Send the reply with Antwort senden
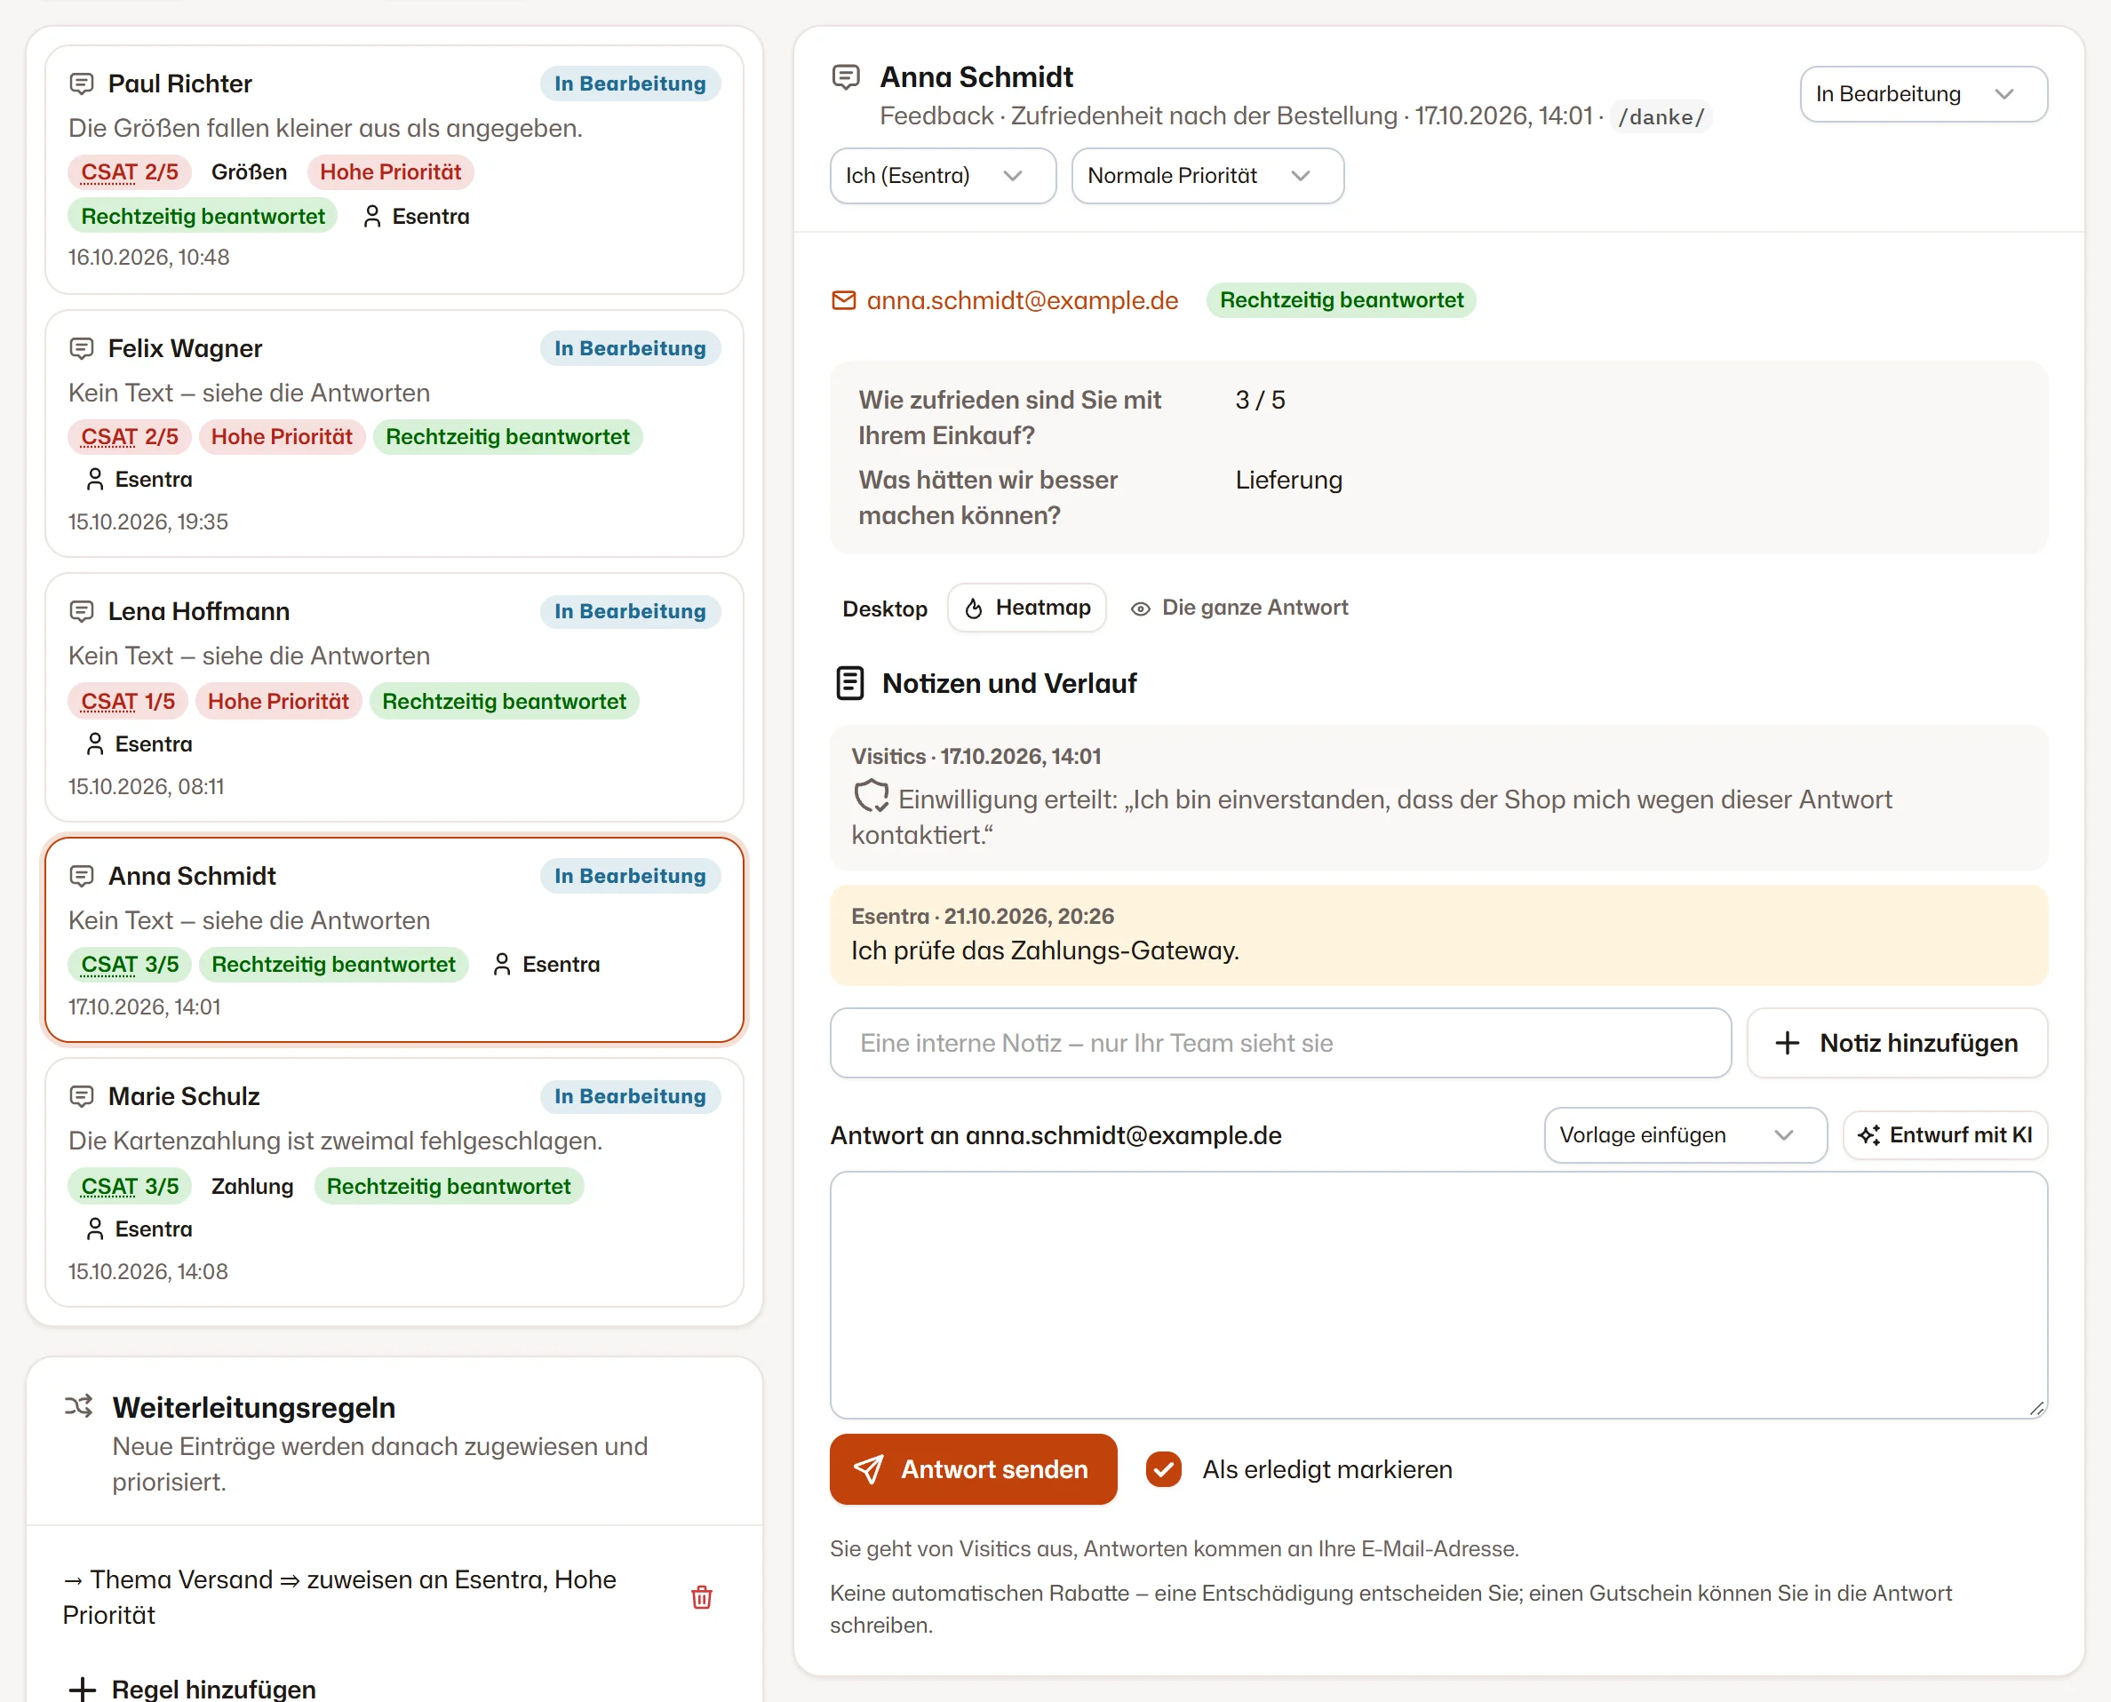 coord(974,1469)
